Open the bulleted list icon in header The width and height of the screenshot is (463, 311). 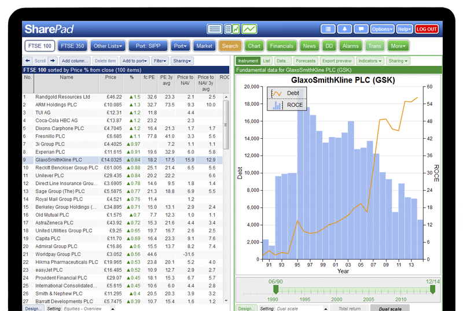click(328, 29)
